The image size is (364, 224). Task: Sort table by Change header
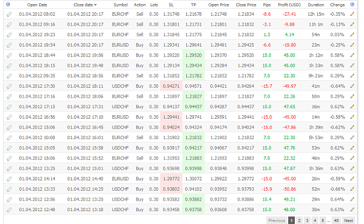pyautogui.click(x=337, y=5)
